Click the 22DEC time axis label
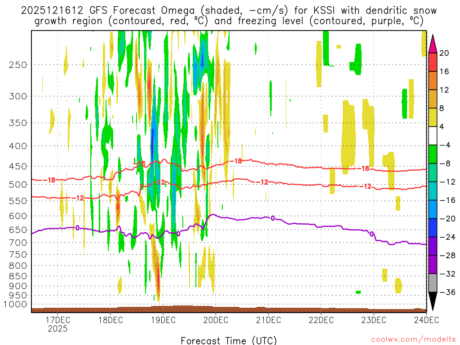Image resolution: width=460 pixels, height=345 pixels. 321,320
